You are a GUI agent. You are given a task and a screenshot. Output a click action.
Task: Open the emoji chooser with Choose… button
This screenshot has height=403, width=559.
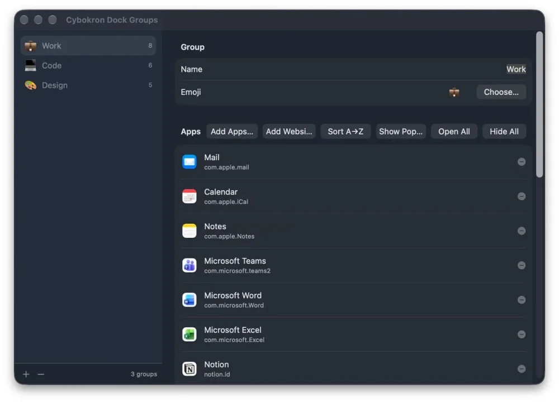[501, 92]
